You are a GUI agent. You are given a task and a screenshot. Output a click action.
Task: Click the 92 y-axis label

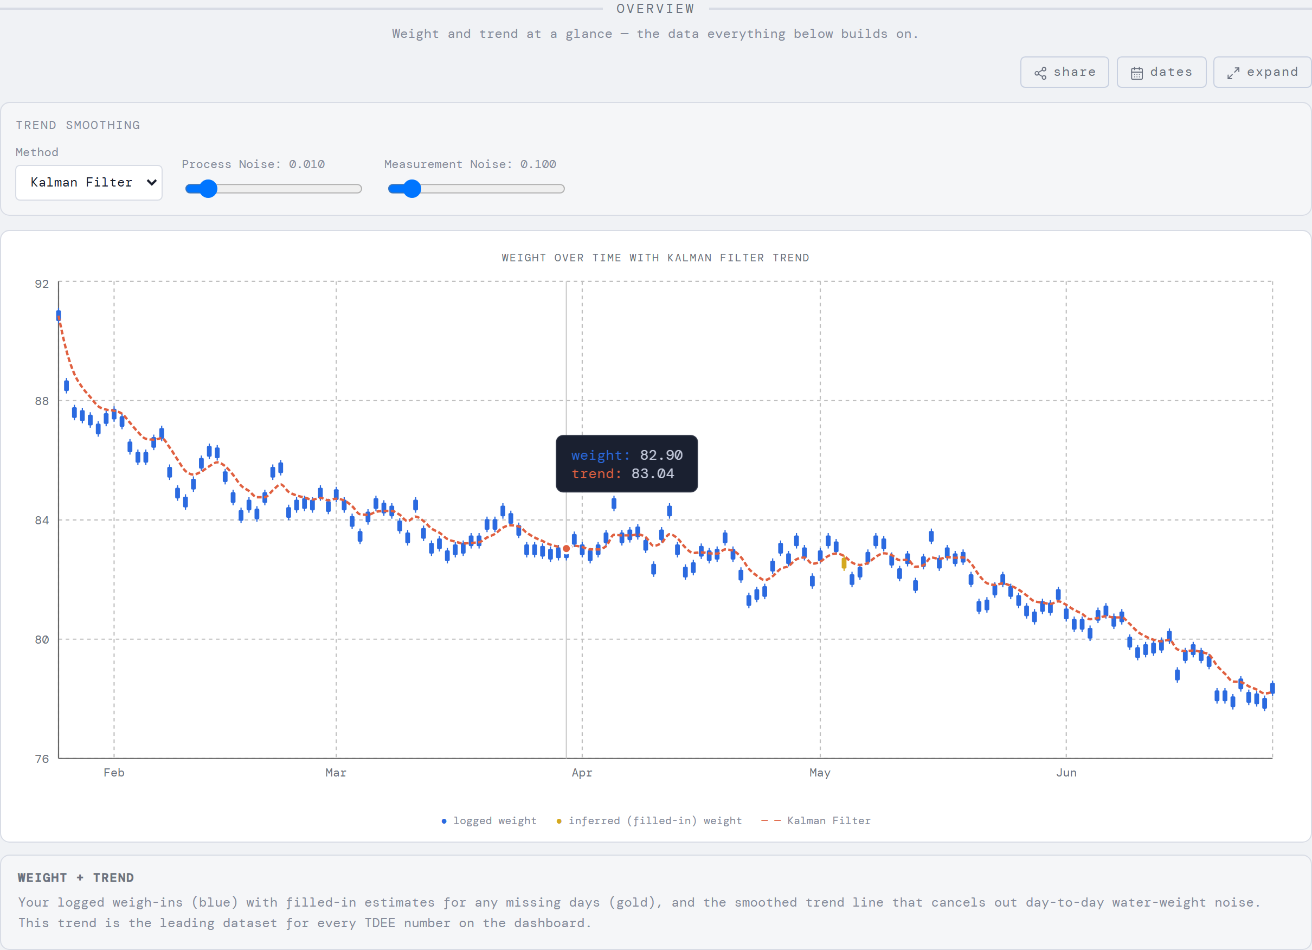tap(42, 284)
